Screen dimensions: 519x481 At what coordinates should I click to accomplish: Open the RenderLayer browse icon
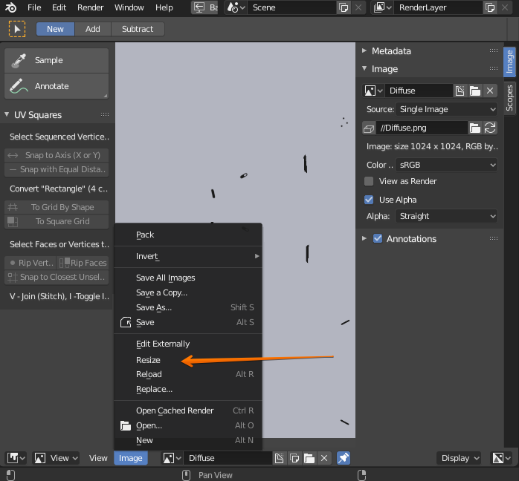[x=383, y=7]
